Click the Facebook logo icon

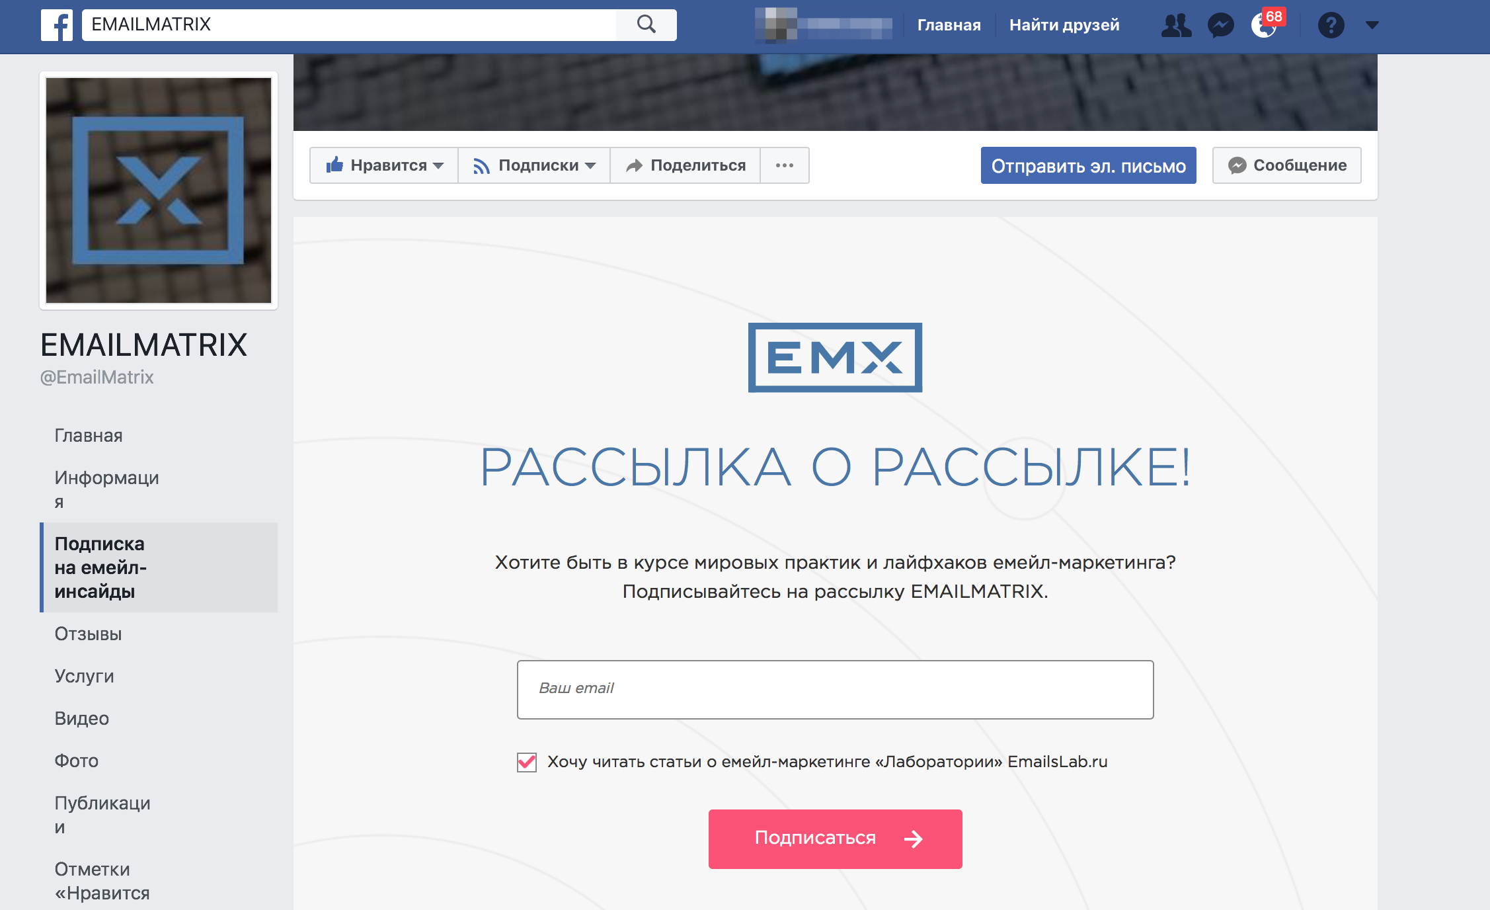[57, 25]
